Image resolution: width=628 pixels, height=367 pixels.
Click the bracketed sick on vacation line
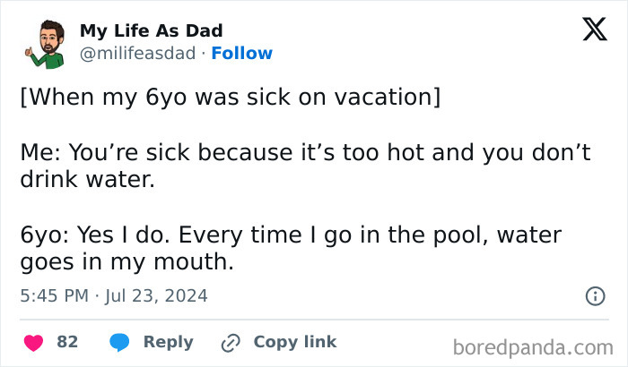[230, 97]
